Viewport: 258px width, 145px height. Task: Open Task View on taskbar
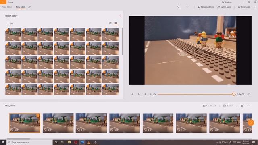click(62, 142)
